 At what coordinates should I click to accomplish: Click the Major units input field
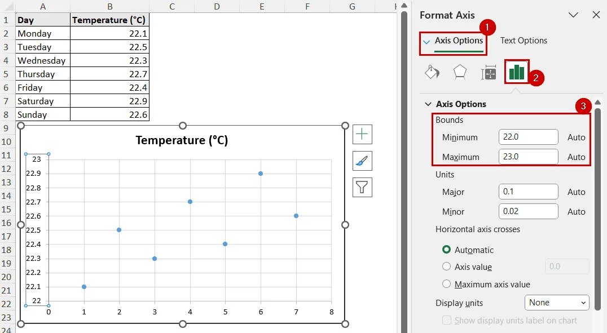(529, 192)
